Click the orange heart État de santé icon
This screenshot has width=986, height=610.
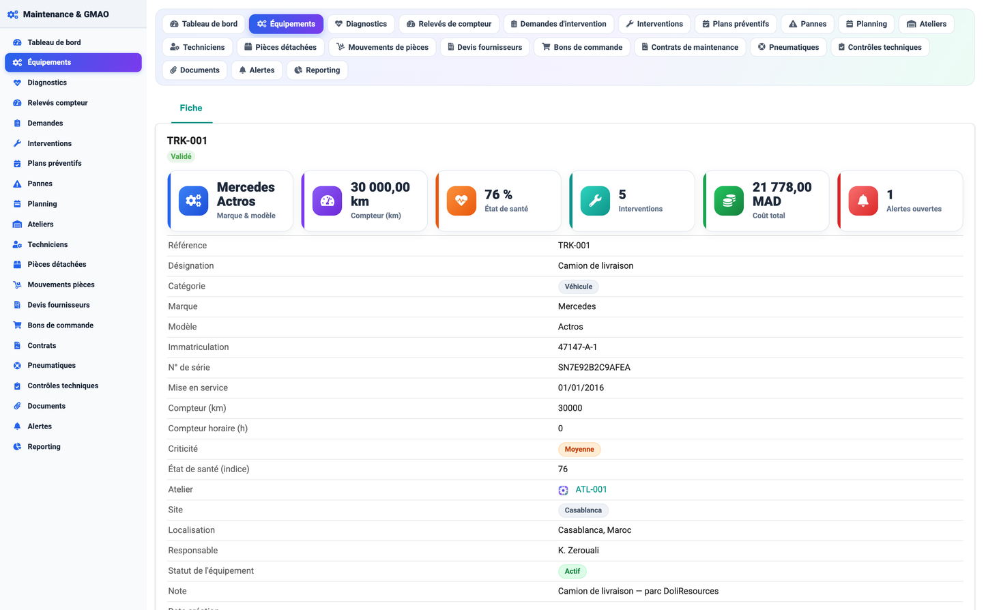pos(461,201)
